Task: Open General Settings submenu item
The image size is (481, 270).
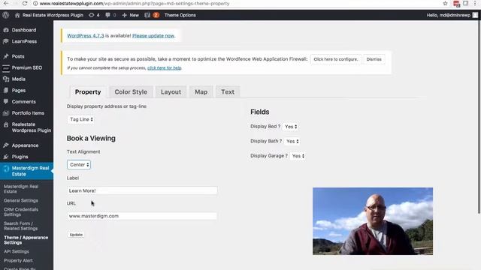Action: (21, 200)
